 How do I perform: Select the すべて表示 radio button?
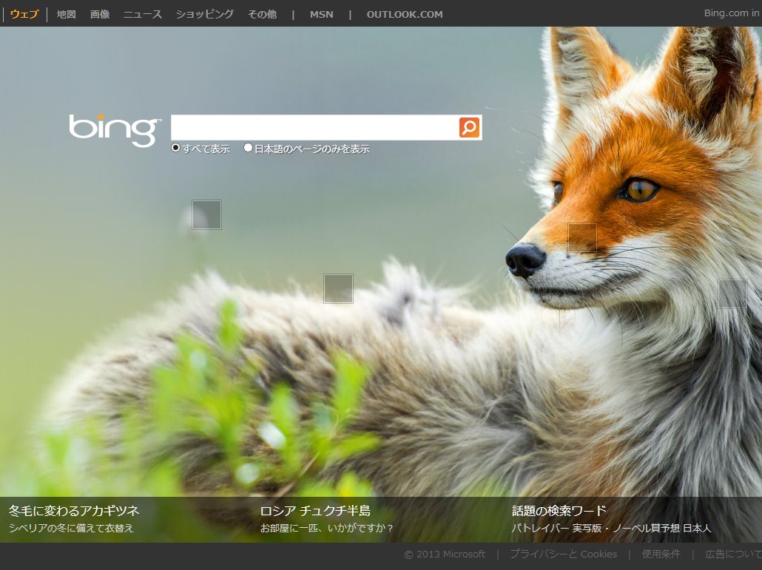click(x=176, y=148)
